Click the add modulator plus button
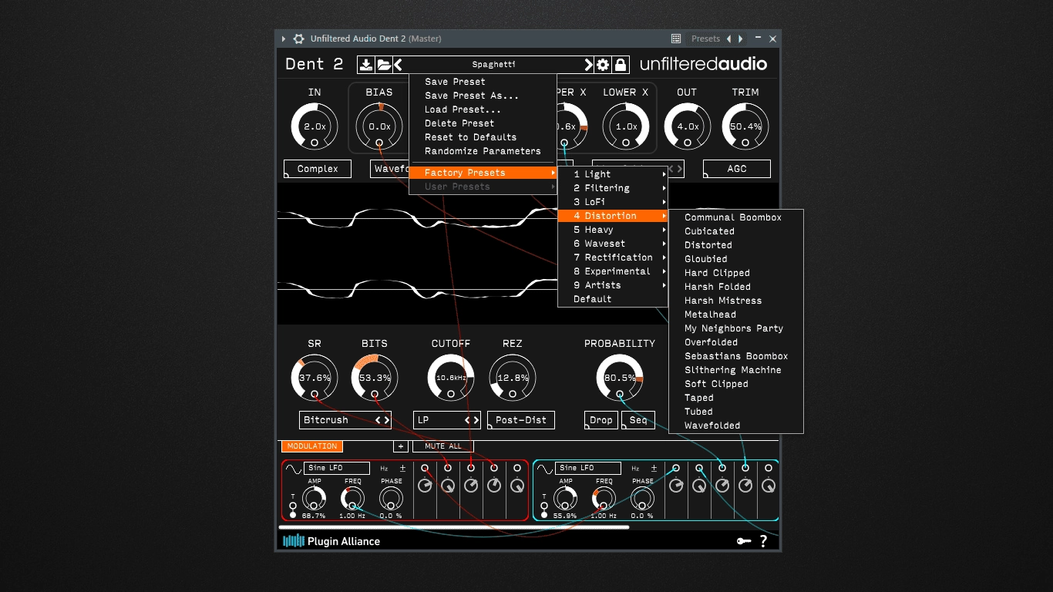The width and height of the screenshot is (1053, 592). pyautogui.click(x=400, y=446)
